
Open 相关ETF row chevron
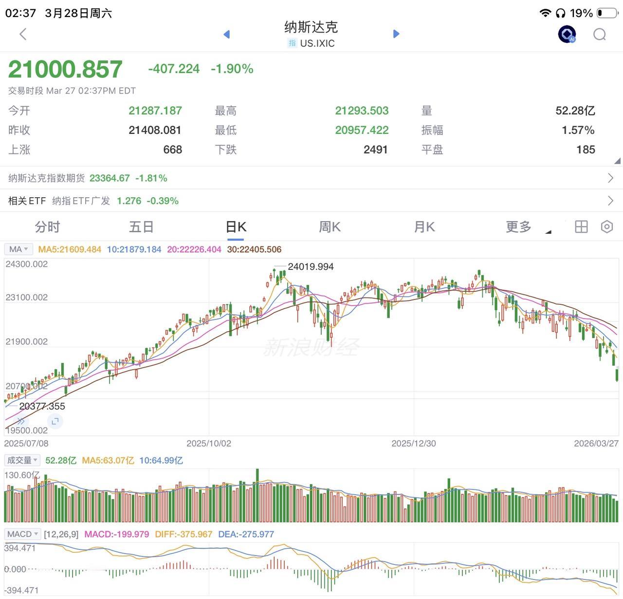(x=611, y=201)
